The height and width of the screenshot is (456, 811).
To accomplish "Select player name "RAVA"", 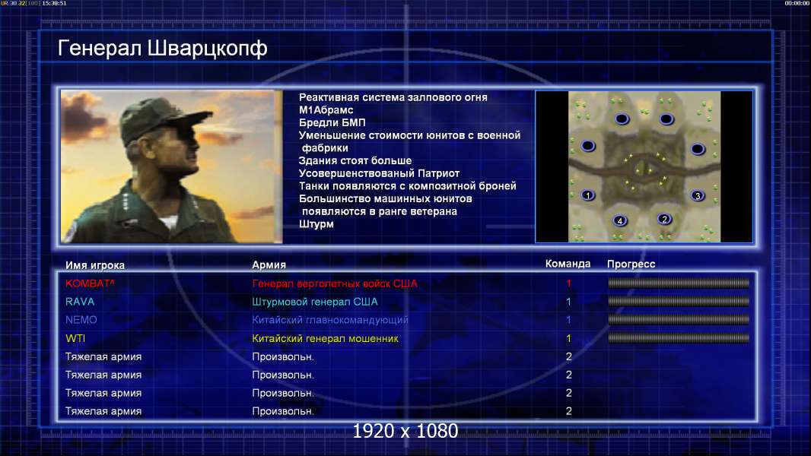I will tap(80, 302).
